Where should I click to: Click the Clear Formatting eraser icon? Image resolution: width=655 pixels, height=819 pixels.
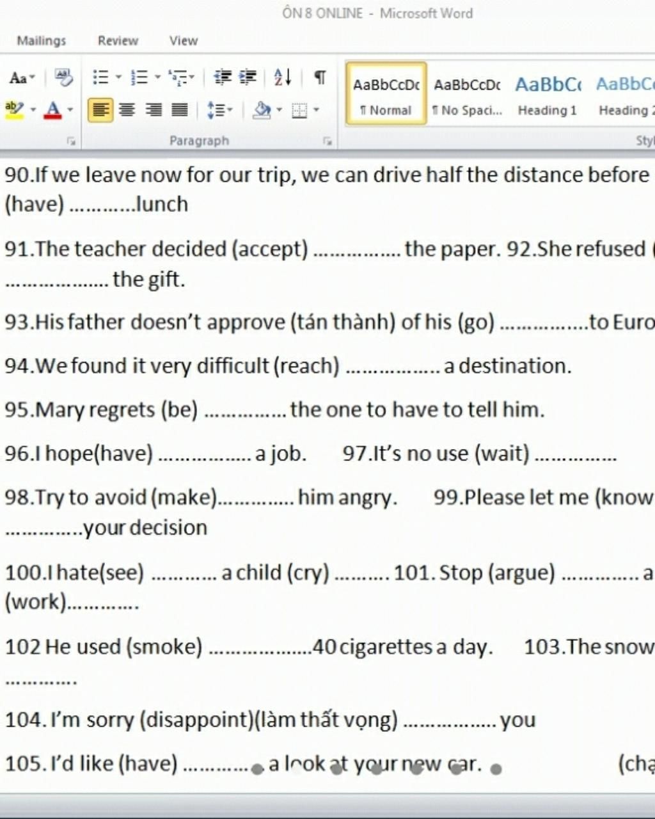click(63, 77)
